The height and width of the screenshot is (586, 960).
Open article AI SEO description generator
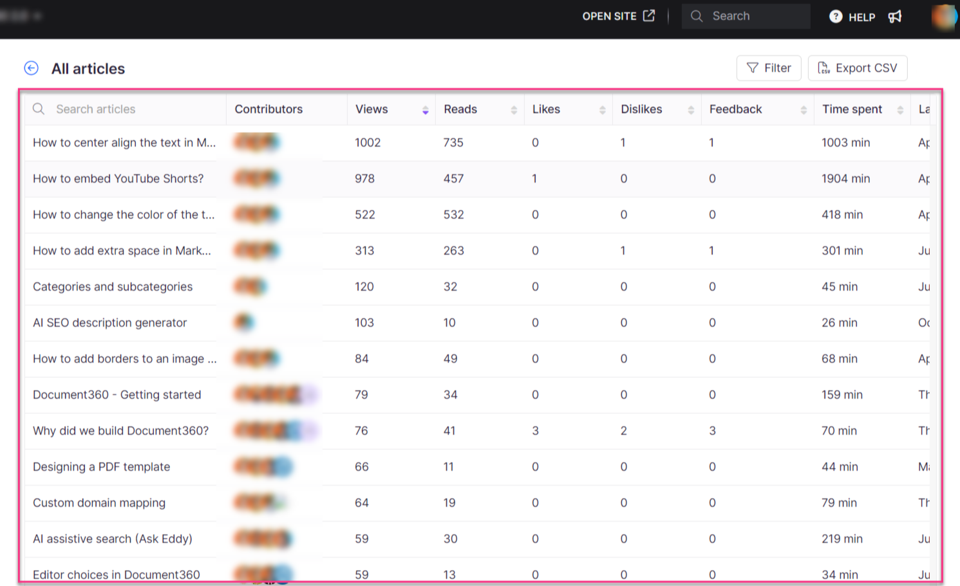tap(109, 322)
